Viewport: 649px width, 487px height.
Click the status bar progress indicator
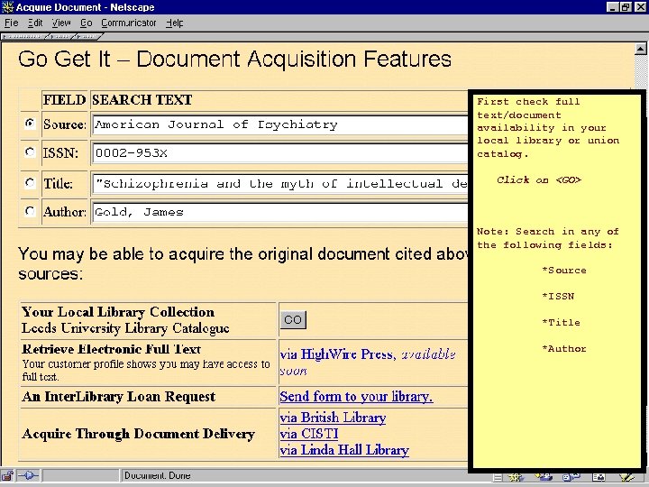click(81, 476)
